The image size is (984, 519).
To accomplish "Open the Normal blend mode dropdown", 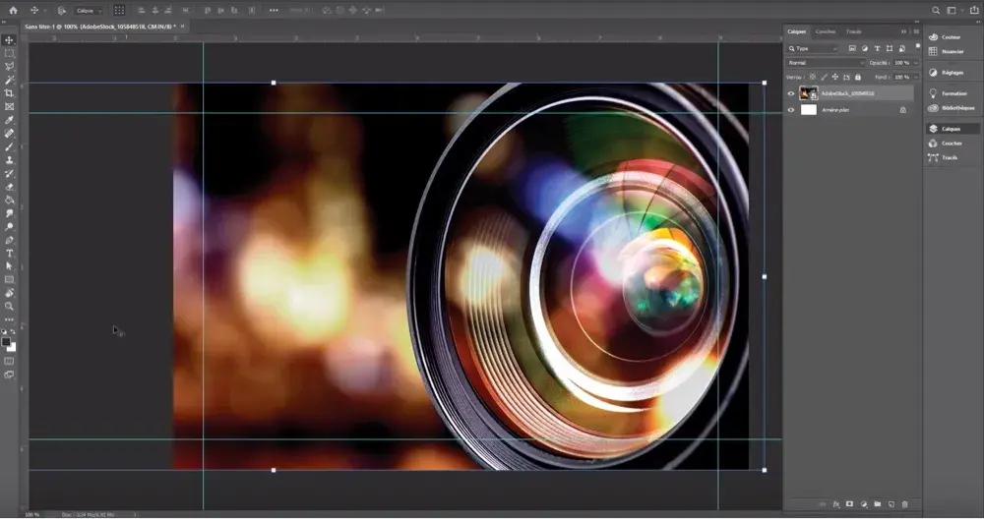I will [826, 63].
